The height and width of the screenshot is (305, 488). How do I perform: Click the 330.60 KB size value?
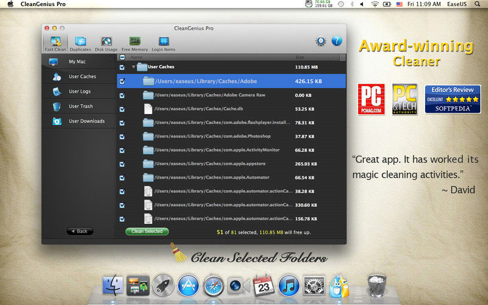[306, 205]
